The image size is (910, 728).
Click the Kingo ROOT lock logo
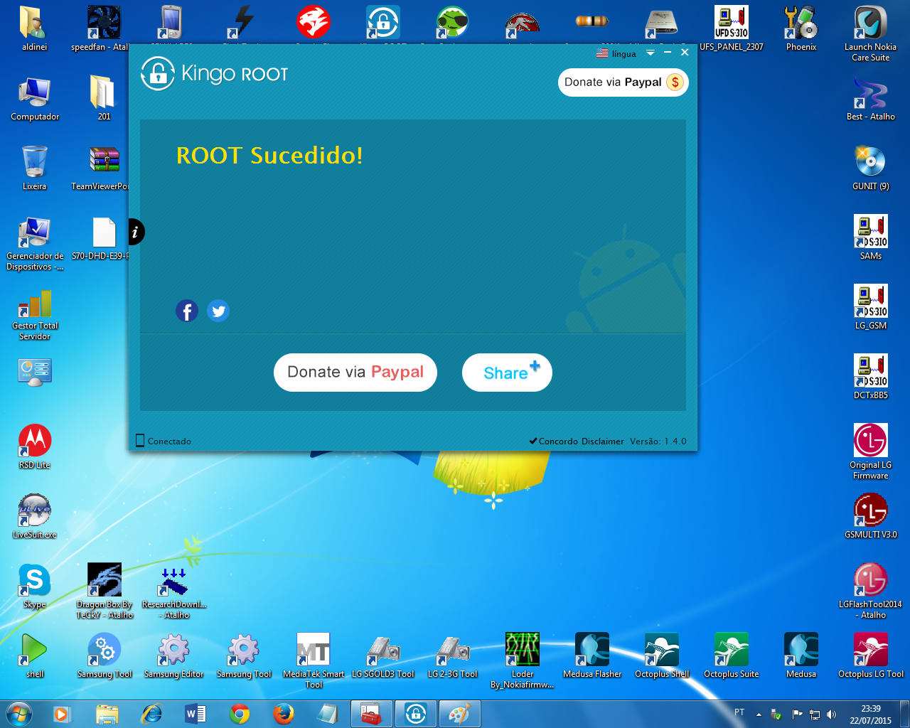tap(158, 73)
